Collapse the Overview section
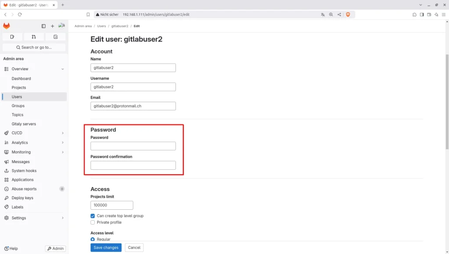The width and height of the screenshot is (449, 254). pyautogui.click(x=63, y=69)
